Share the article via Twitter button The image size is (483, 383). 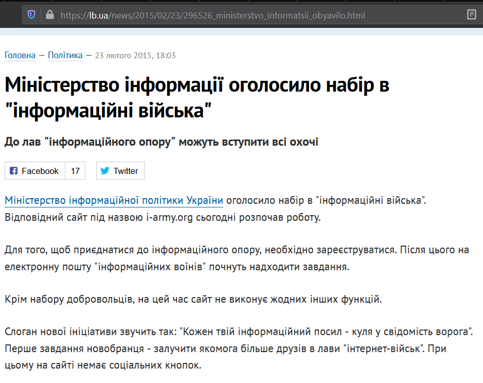click(120, 170)
